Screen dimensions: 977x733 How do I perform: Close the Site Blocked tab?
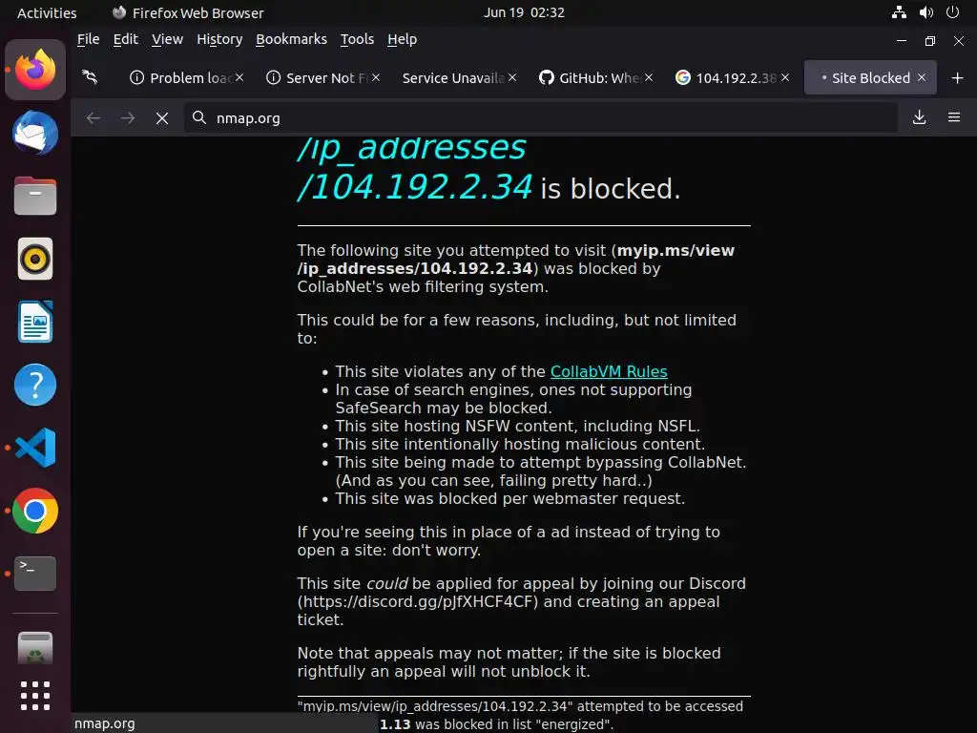pos(922,77)
